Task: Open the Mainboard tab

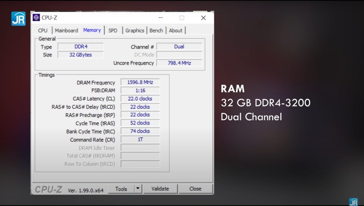Action: (66, 30)
